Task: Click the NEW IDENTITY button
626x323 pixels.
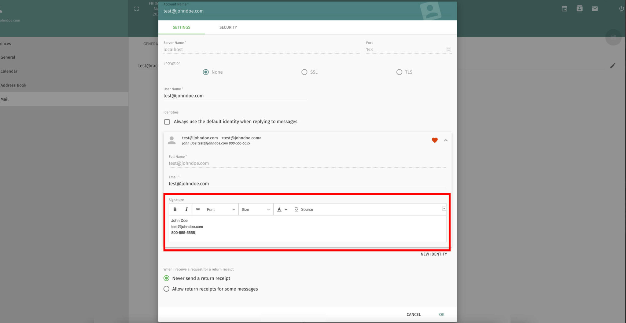Action: pos(434,254)
